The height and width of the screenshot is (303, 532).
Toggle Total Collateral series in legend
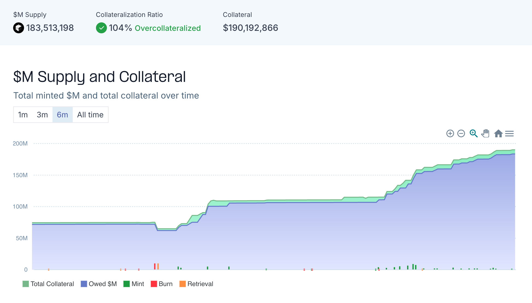[x=52, y=284]
